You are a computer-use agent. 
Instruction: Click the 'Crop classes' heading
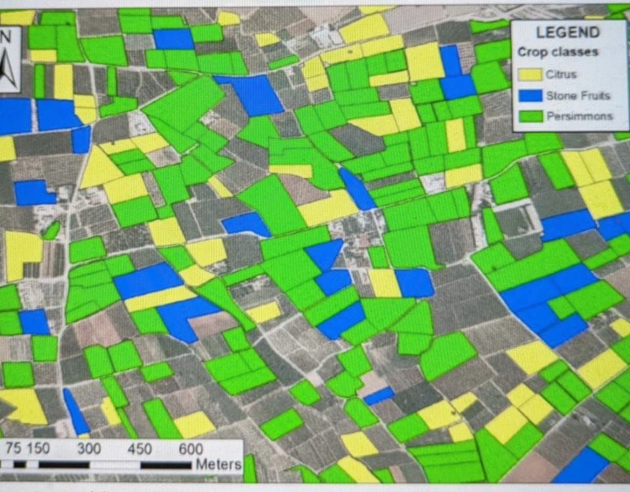point(558,52)
